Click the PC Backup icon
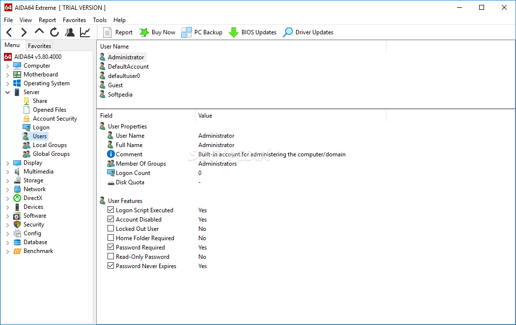The width and height of the screenshot is (516, 325). point(187,32)
